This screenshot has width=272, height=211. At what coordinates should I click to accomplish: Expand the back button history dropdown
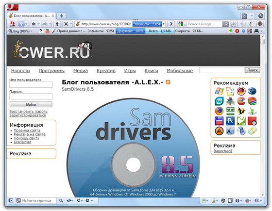coord(39,24)
